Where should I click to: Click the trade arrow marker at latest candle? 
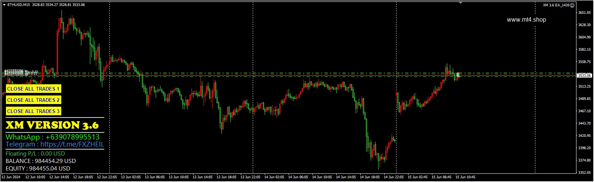458,75
